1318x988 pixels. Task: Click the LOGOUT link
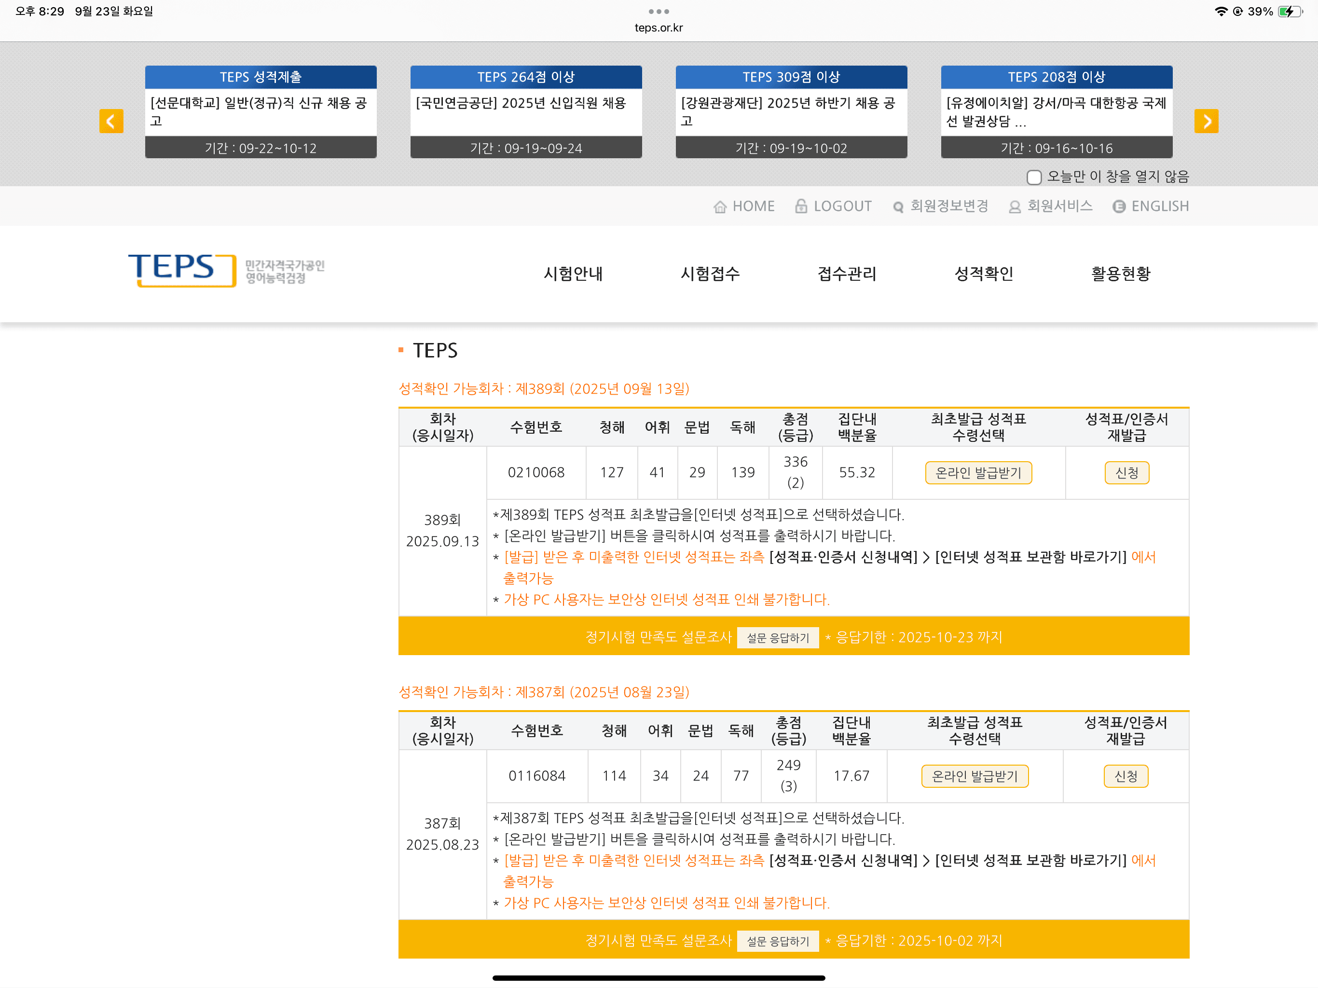click(x=842, y=206)
